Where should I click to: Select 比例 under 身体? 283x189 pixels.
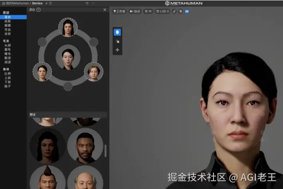[x=8, y=74]
